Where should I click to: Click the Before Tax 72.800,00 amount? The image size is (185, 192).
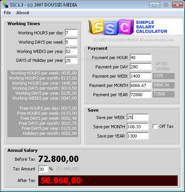[58, 159]
